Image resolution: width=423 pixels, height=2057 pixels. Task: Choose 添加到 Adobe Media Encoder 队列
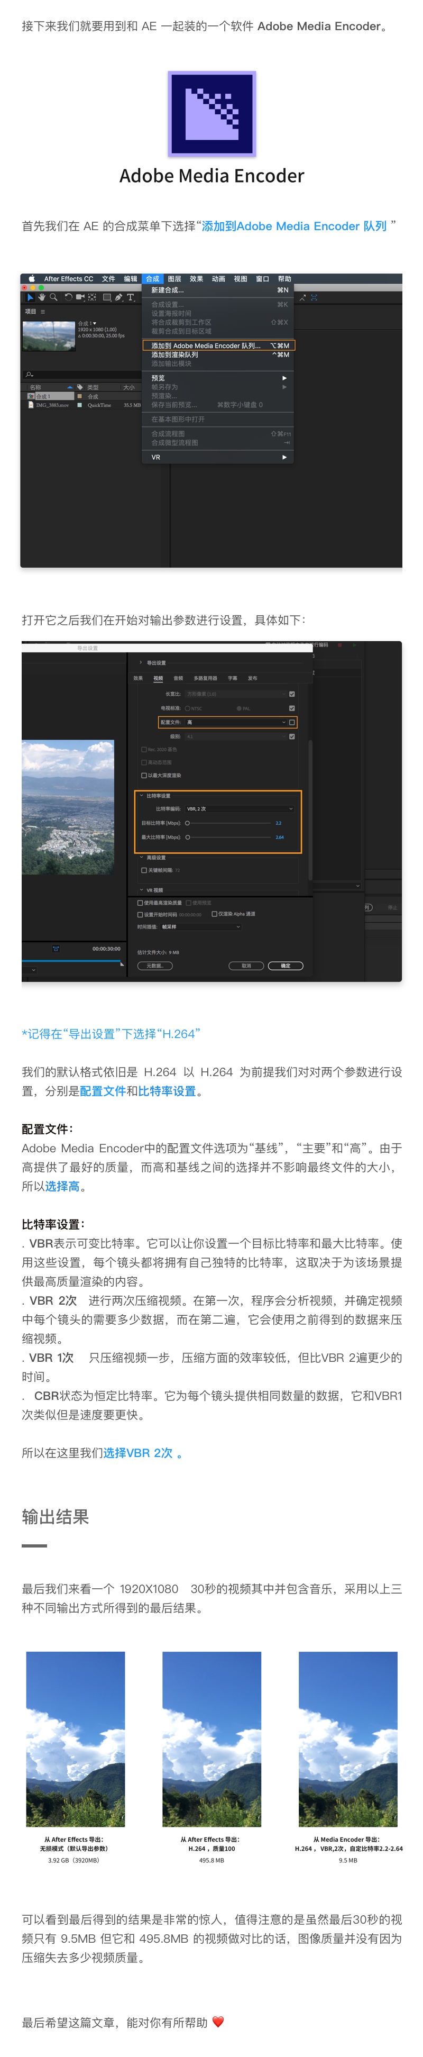click(x=219, y=346)
